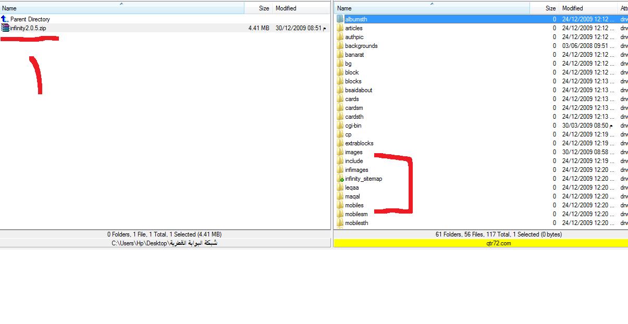The height and width of the screenshot is (324, 628).
Task: Select the banarat folder
Action: click(x=354, y=55)
